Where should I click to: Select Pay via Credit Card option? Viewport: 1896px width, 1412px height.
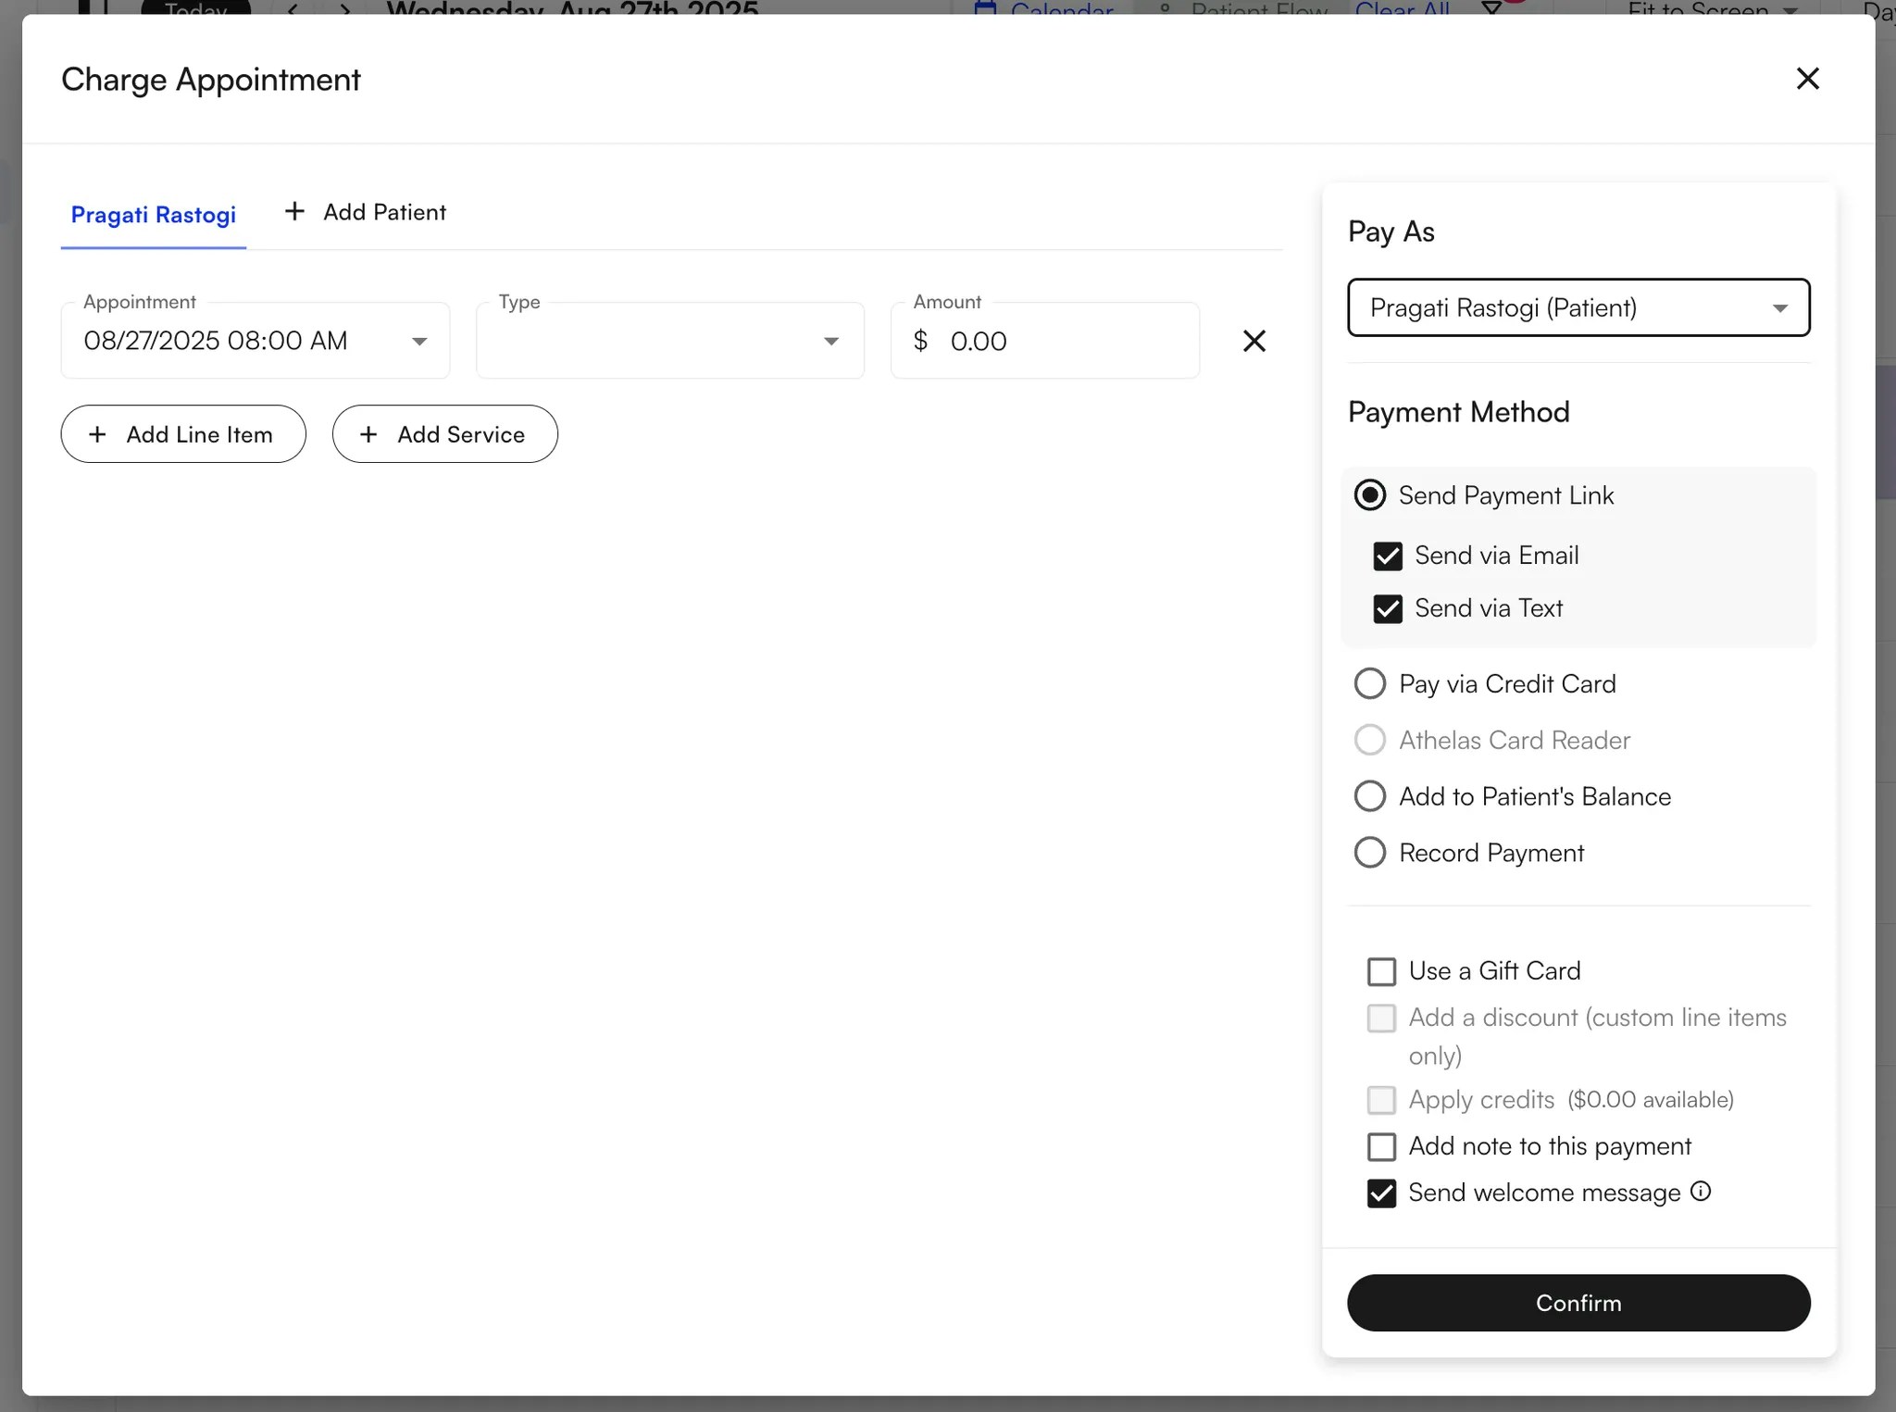[x=1370, y=684]
